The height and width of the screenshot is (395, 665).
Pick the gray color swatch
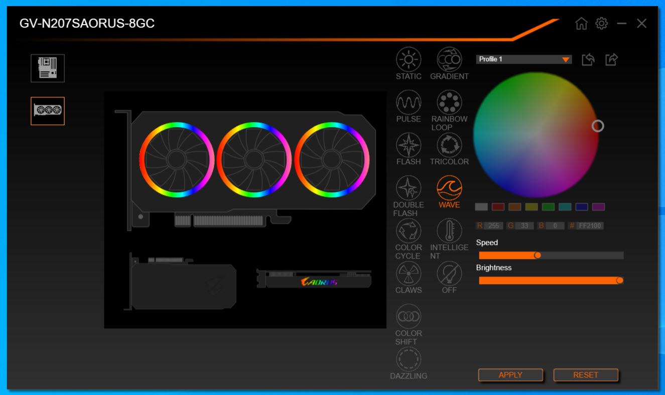[481, 207]
